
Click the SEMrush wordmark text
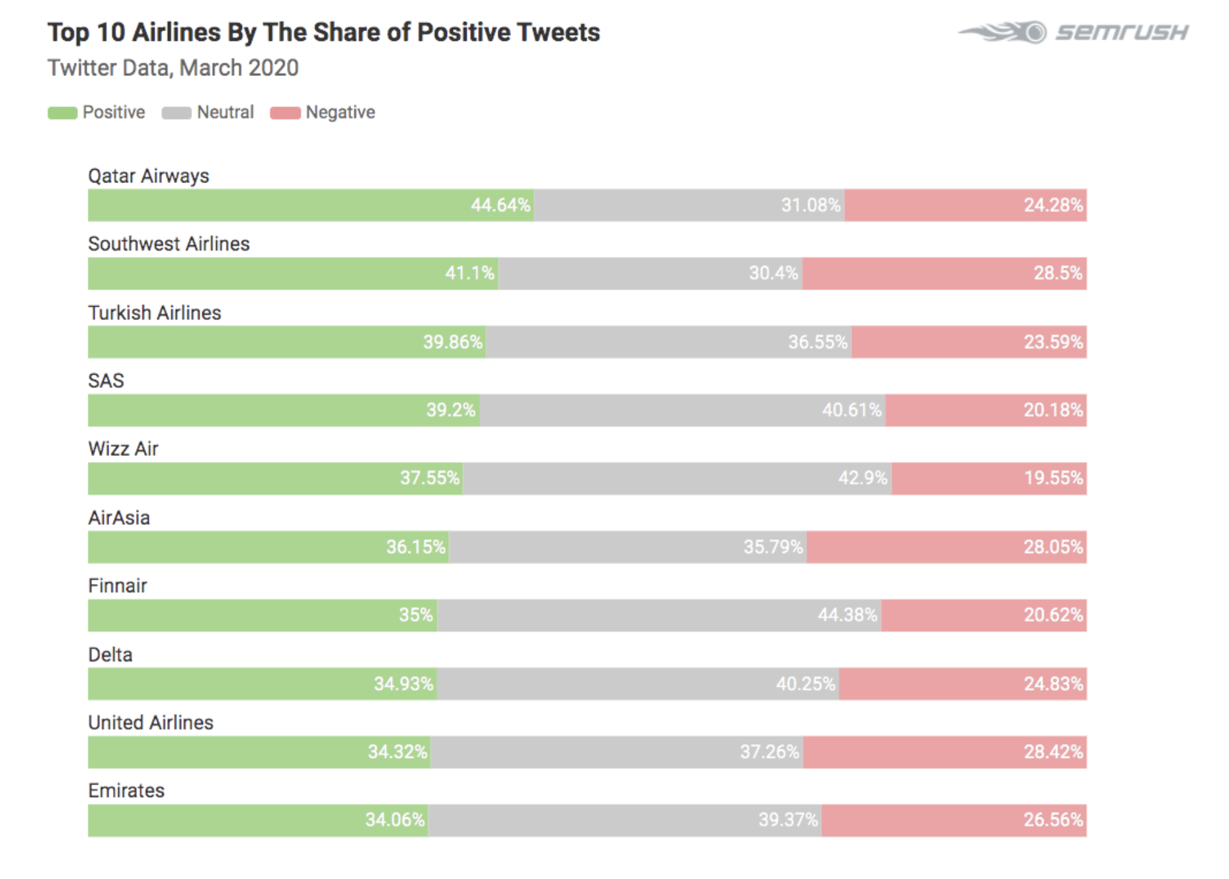pos(1121,32)
